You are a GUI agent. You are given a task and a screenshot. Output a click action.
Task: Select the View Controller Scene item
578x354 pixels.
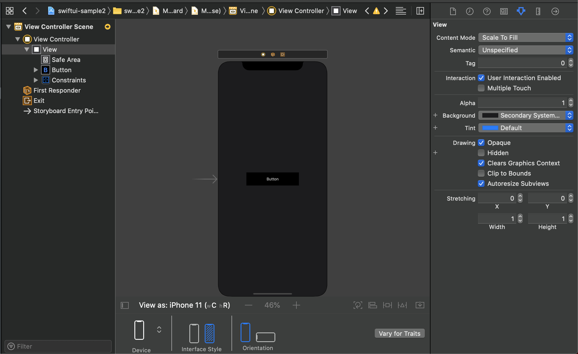tap(59, 27)
